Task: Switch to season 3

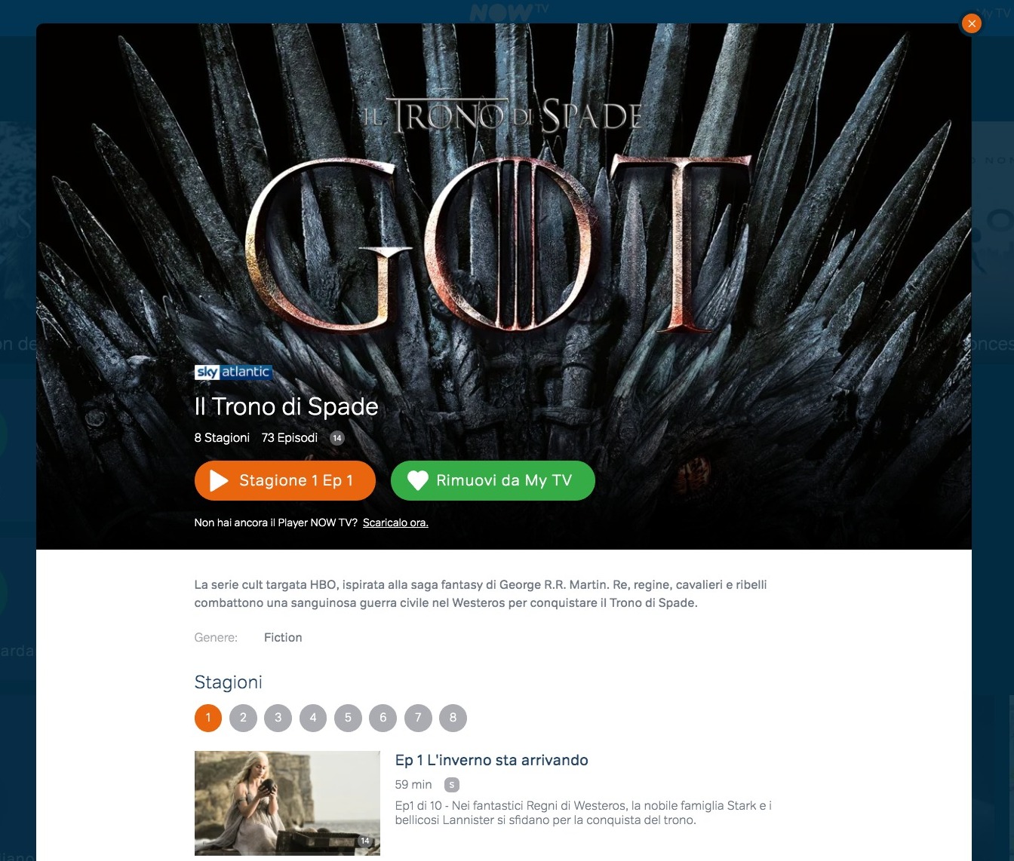Action: 278,718
